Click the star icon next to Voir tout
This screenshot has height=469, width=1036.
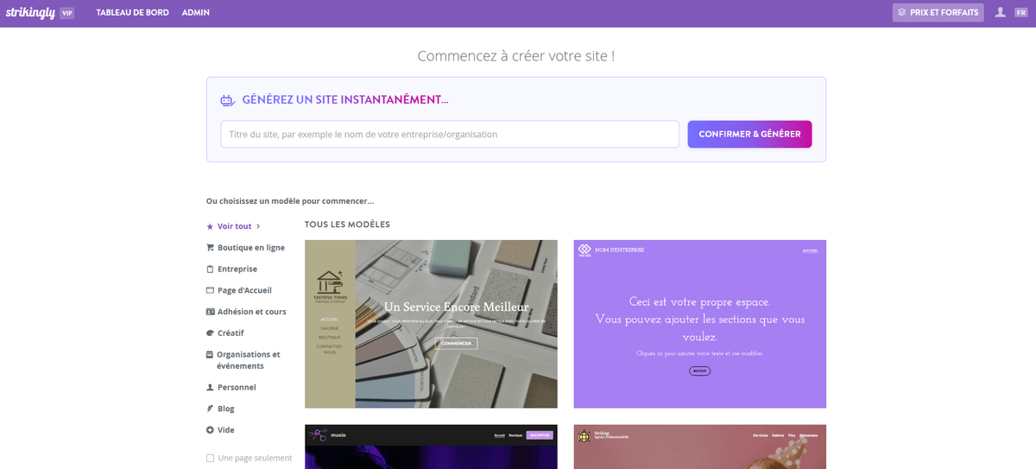210,226
